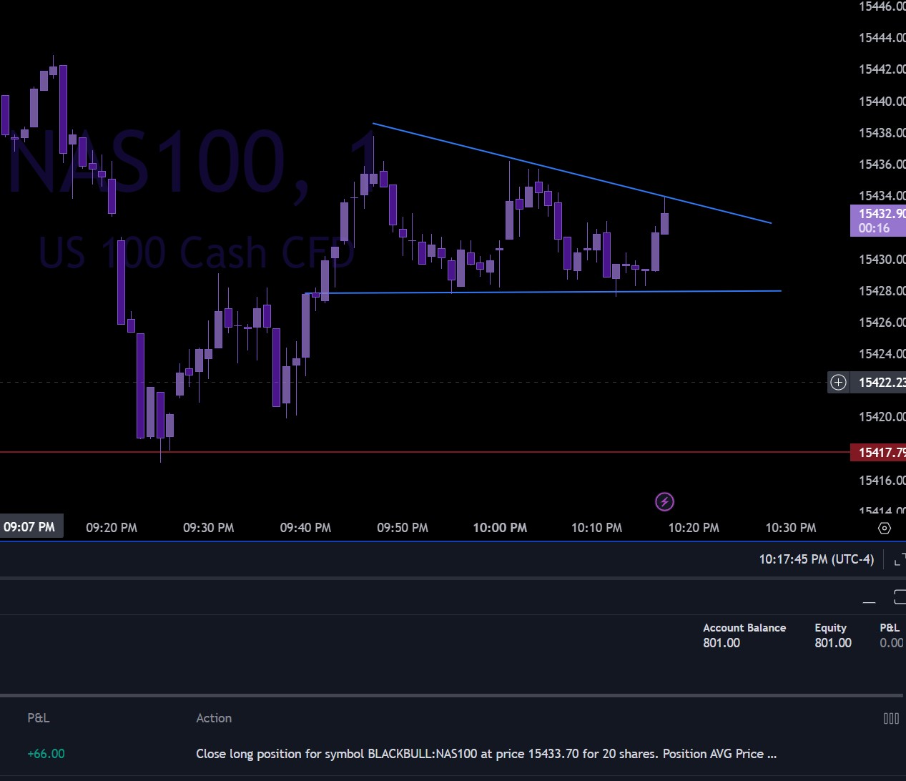Click the 10:00 PM time axis label
Image resolution: width=906 pixels, height=781 pixels.
click(x=500, y=528)
